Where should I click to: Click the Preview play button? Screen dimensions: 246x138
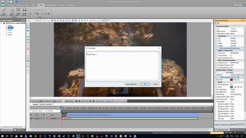coord(69,101)
